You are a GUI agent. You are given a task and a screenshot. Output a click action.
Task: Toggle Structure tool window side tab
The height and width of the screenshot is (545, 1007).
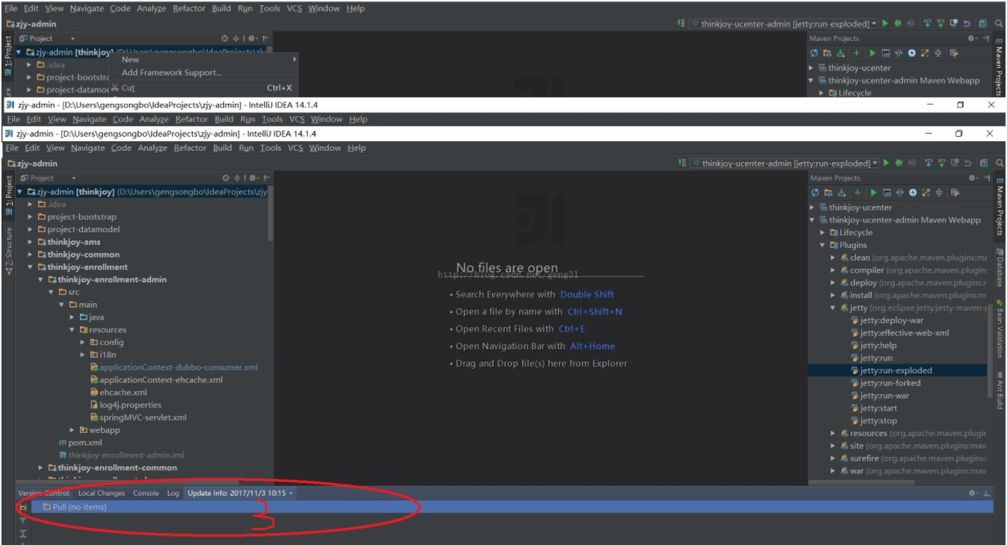tap(9, 250)
